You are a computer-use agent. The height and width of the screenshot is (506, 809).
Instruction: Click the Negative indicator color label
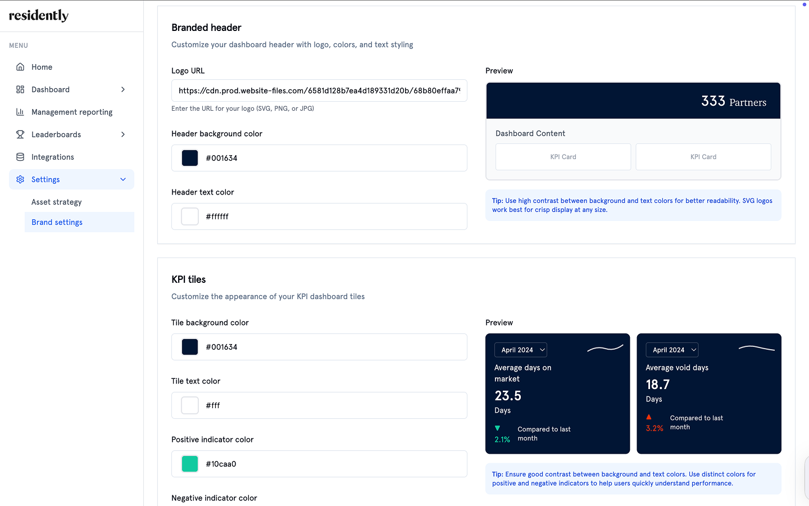[x=214, y=498]
